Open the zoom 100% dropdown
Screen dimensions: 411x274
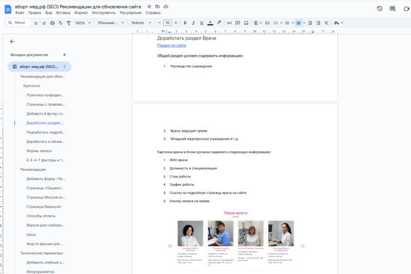click(x=83, y=23)
